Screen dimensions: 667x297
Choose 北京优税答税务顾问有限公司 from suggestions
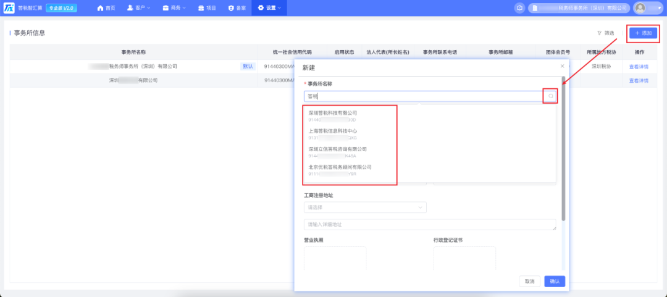[340, 170]
